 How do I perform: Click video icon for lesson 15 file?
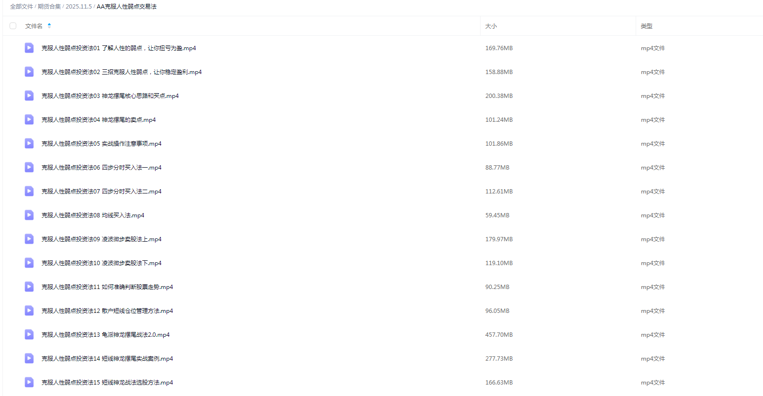coord(29,382)
